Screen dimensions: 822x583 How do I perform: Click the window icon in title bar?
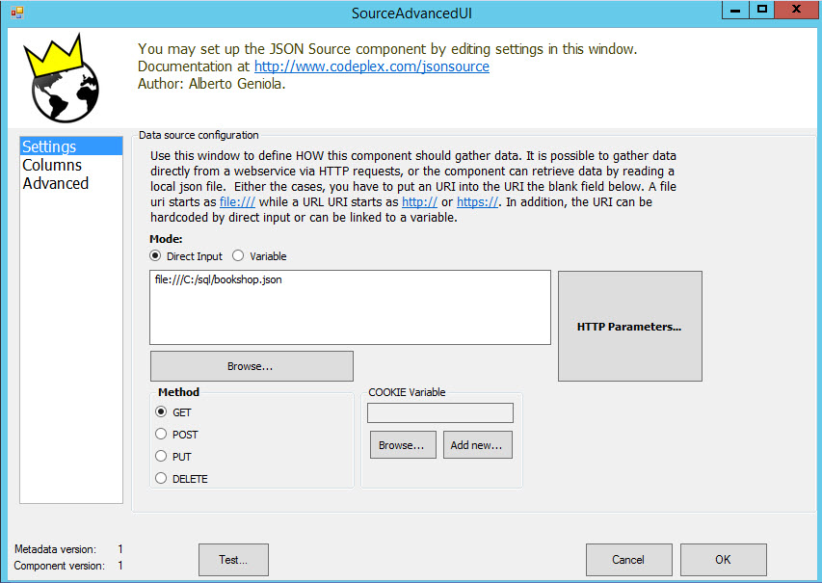[17, 13]
